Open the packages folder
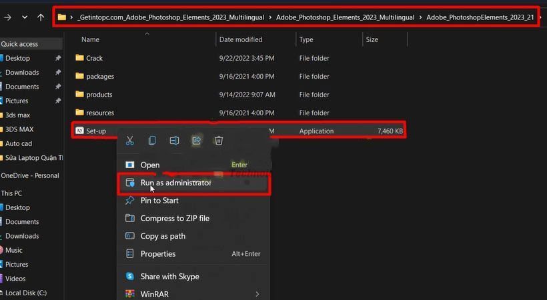Image resolution: width=547 pixels, height=300 pixels. tap(100, 77)
